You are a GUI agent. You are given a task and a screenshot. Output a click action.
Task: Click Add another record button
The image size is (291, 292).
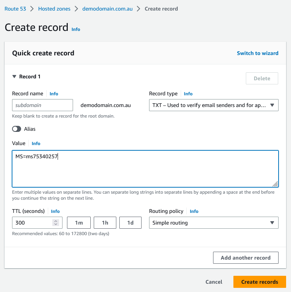click(x=245, y=258)
